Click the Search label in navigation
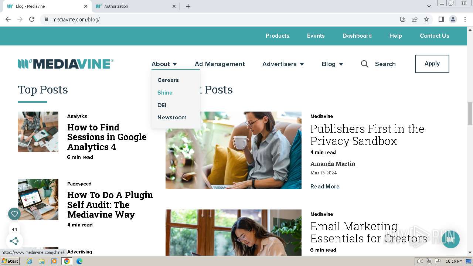The image size is (473, 266). (x=385, y=64)
